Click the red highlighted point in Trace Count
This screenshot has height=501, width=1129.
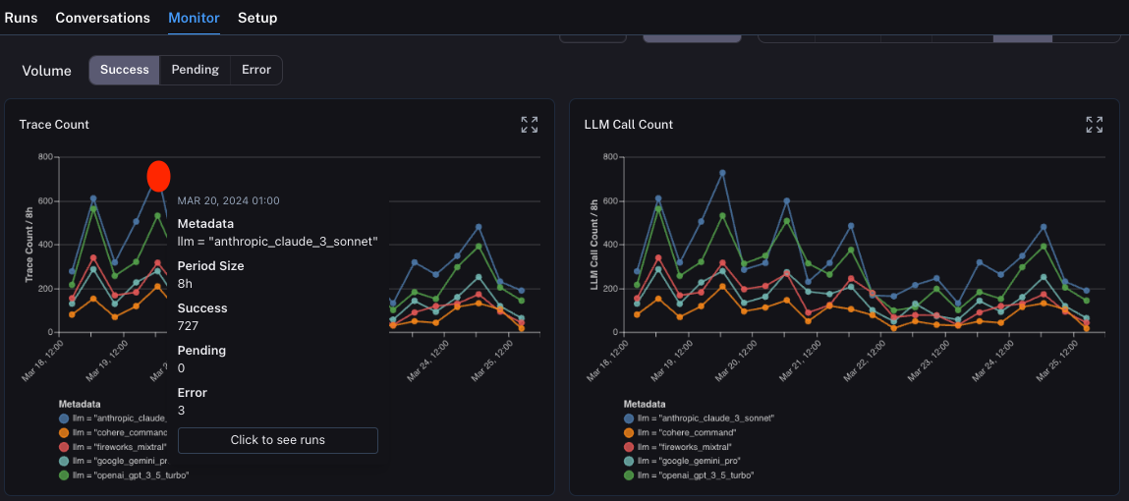(158, 176)
